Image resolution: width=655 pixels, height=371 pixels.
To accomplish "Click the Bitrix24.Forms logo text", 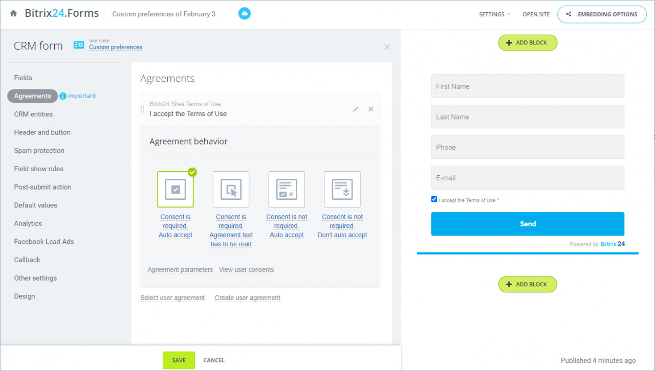I will 62,13.
